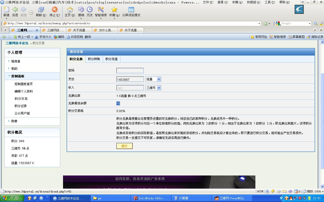
Task: Open 控制面板首页 link
Action: pos(24,84)
